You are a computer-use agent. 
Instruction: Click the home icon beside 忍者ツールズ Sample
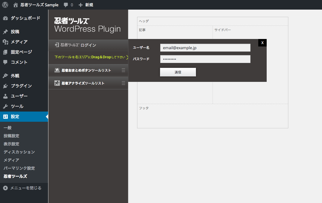tap(16, 5)
